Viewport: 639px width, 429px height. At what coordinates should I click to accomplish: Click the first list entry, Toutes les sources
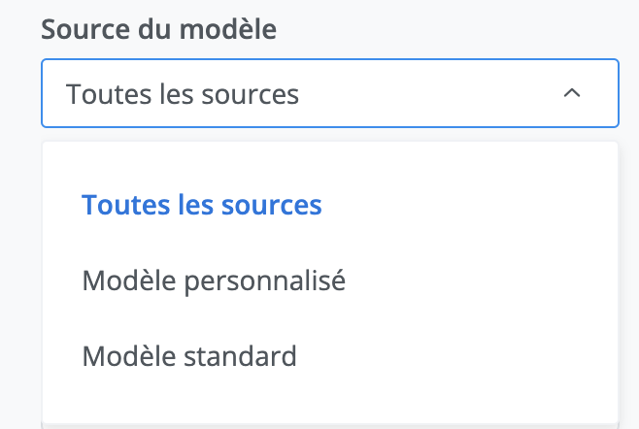(x=202, y=206)
